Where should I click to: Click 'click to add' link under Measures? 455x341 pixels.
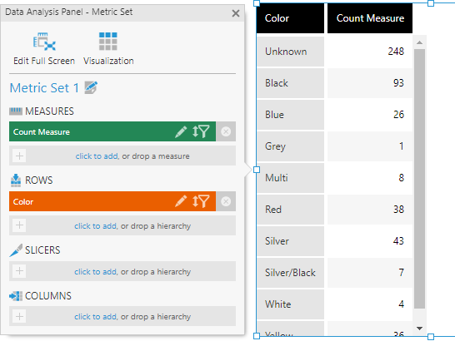tap(97, 156)
